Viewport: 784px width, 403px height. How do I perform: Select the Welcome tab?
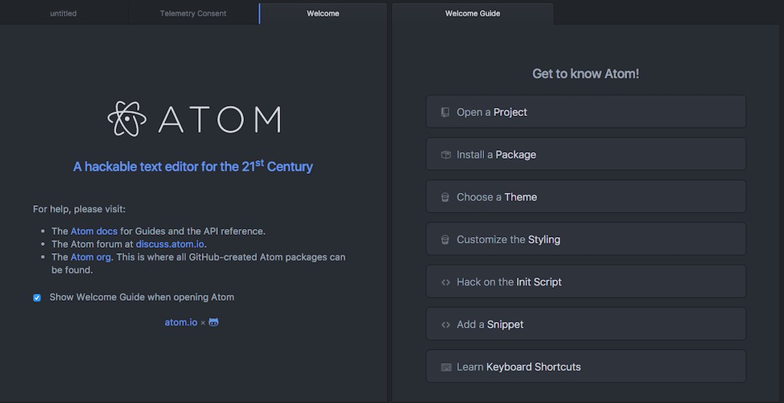[323, 14]
